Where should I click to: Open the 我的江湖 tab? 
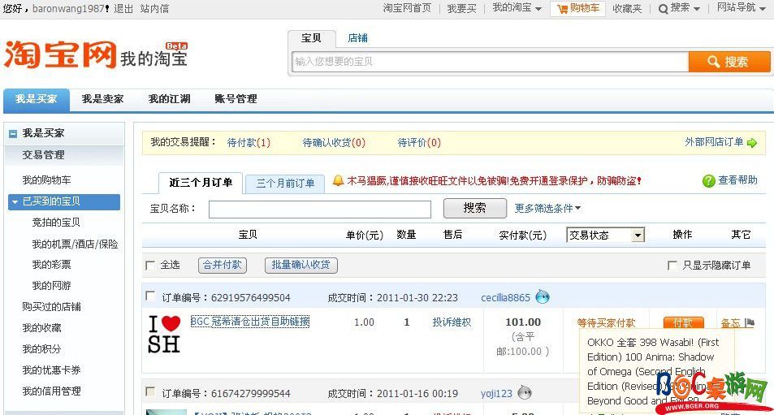coord(169,99)
